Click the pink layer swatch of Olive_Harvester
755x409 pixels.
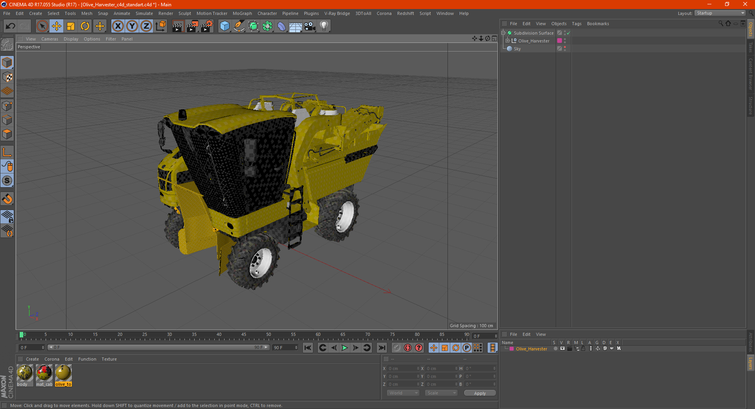click(x=560, y=41)
